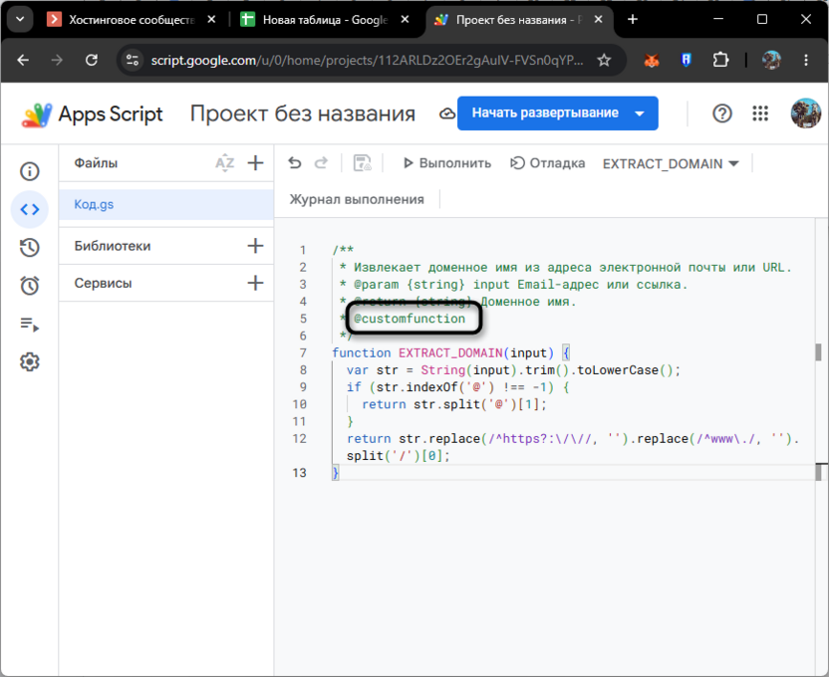Close the Проект без названия tab
Viewport: 829px width, 677px height.
pyautogui.click(x=599, y=20)
